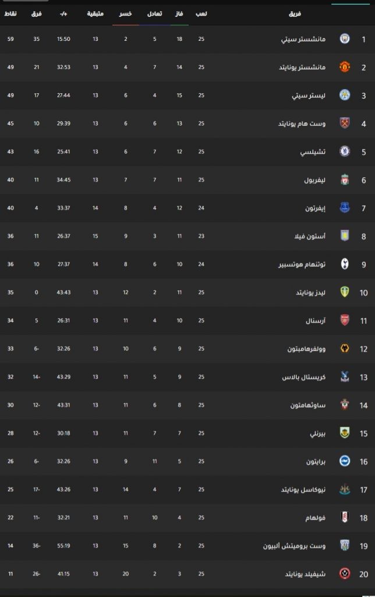
Task: Select the Liverpool club badge
Action: tap(345, 180)
